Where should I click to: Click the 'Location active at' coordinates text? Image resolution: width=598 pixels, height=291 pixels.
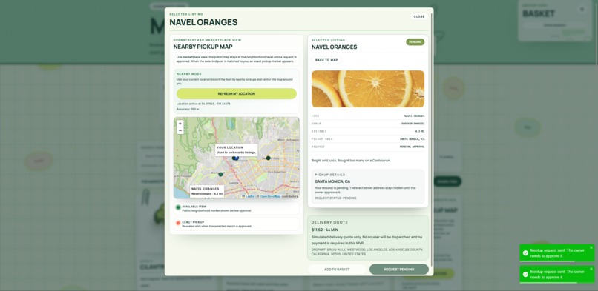pos(203,104)
